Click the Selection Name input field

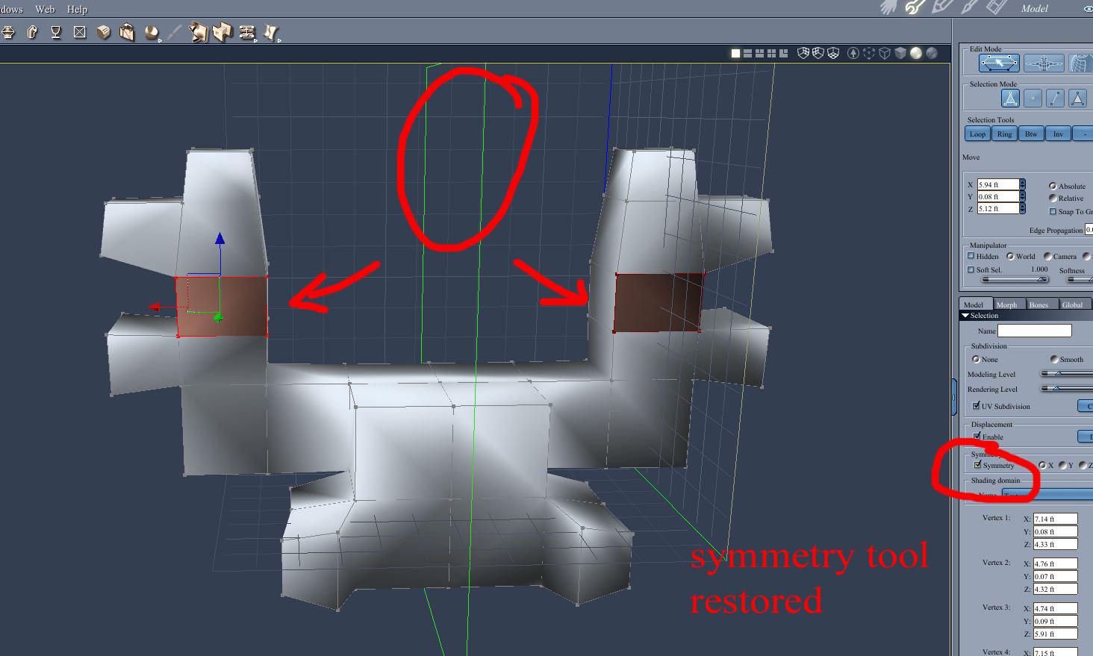click(x=1035, y=331)
